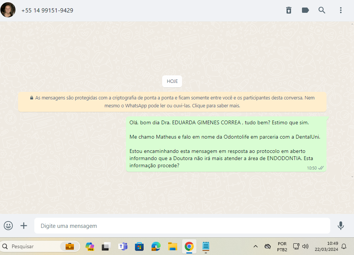Open Microsoft Store from the taskbar
The image size is (354, 255).
pos(139,246)
